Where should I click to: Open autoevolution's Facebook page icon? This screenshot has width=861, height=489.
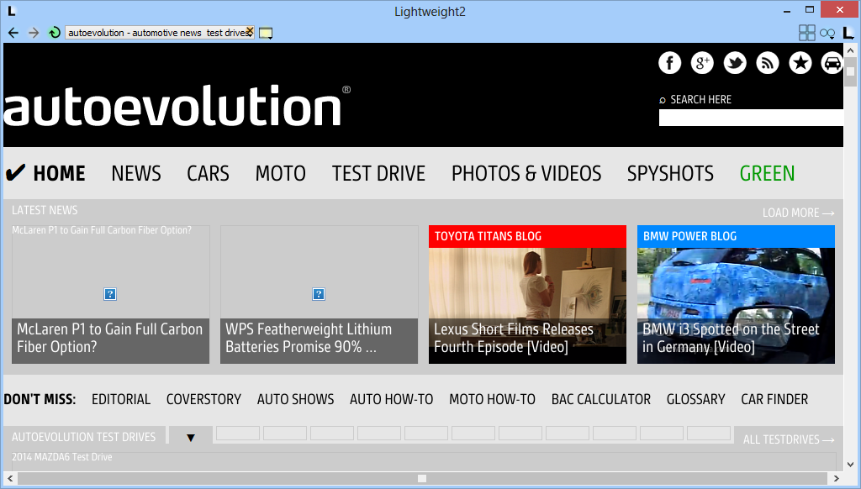(669, 63)
